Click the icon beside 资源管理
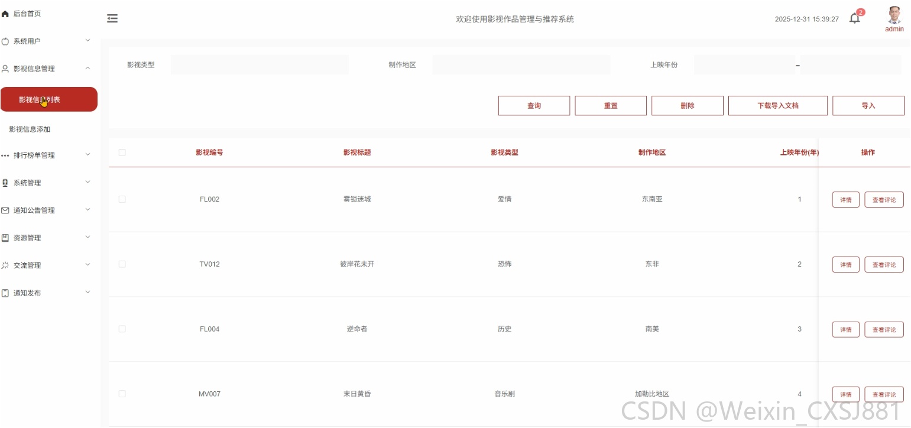911x428 pixels. pyautogui.click(x=5, y=238)
